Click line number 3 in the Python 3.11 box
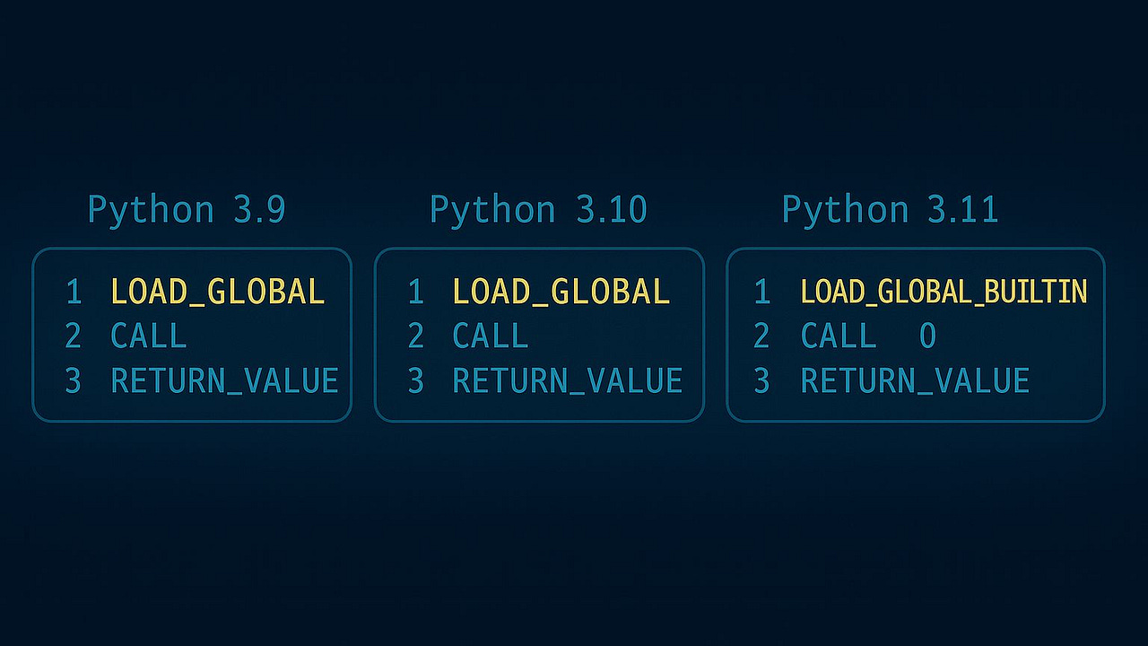Image resolution: width=1148 pixels, height=646 pixels. [761, 381]
